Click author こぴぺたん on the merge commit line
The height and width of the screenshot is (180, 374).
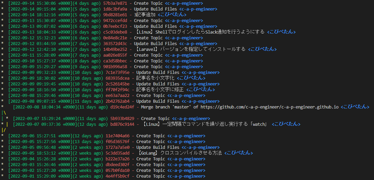coord(355,107)
